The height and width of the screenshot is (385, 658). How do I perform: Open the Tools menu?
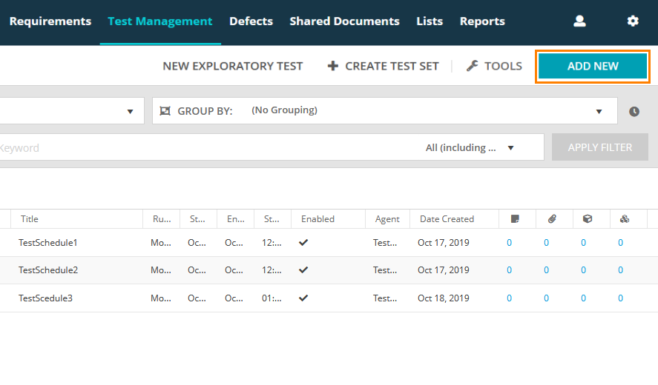[494, 66]
